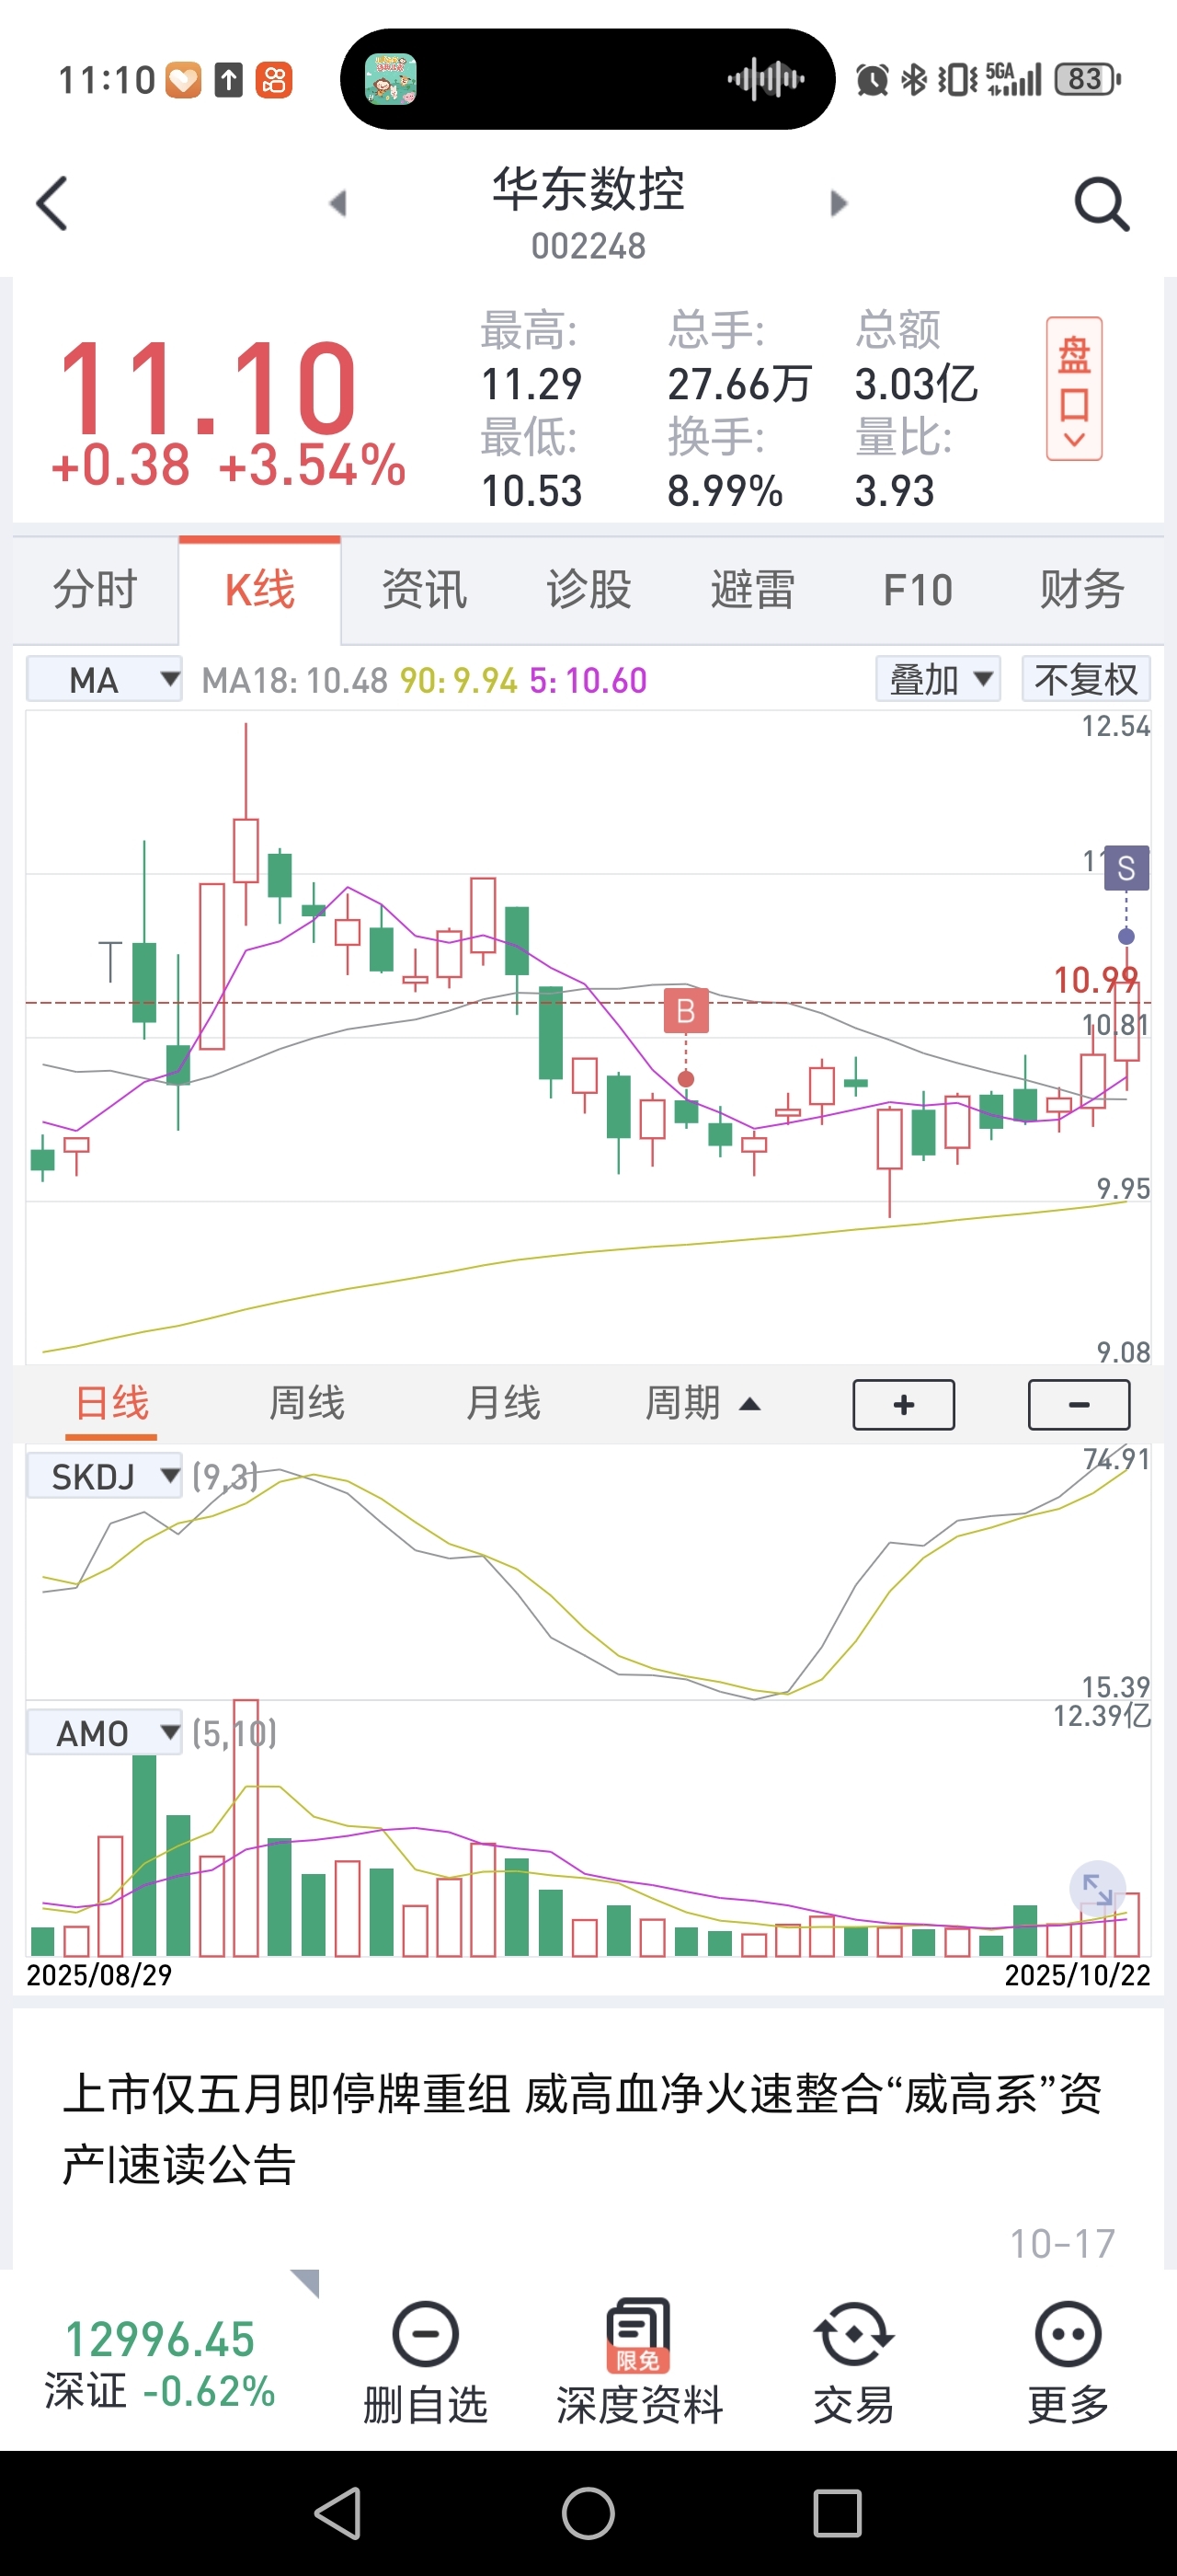Open the 叠加 overlay dropdown
Viewport: 1177px width, 2576px height.
pos(937,680)
